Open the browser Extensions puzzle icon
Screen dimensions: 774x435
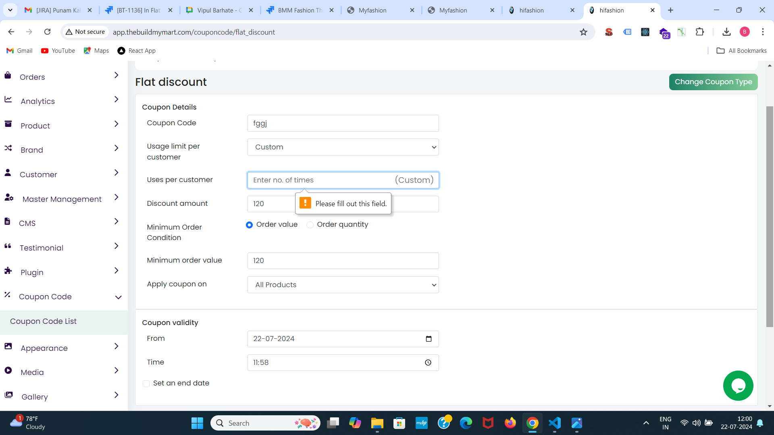[x=700, y=32]
